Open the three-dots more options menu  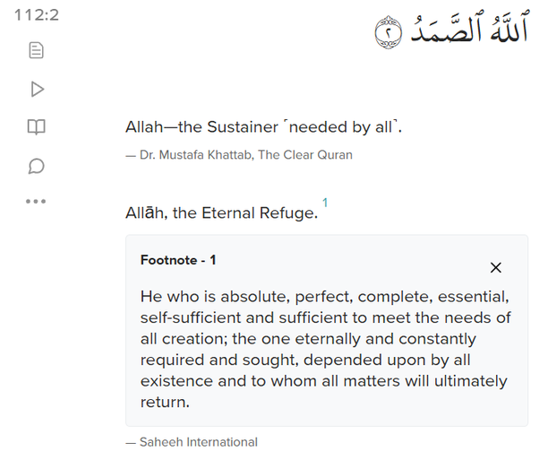click(36, 201)
